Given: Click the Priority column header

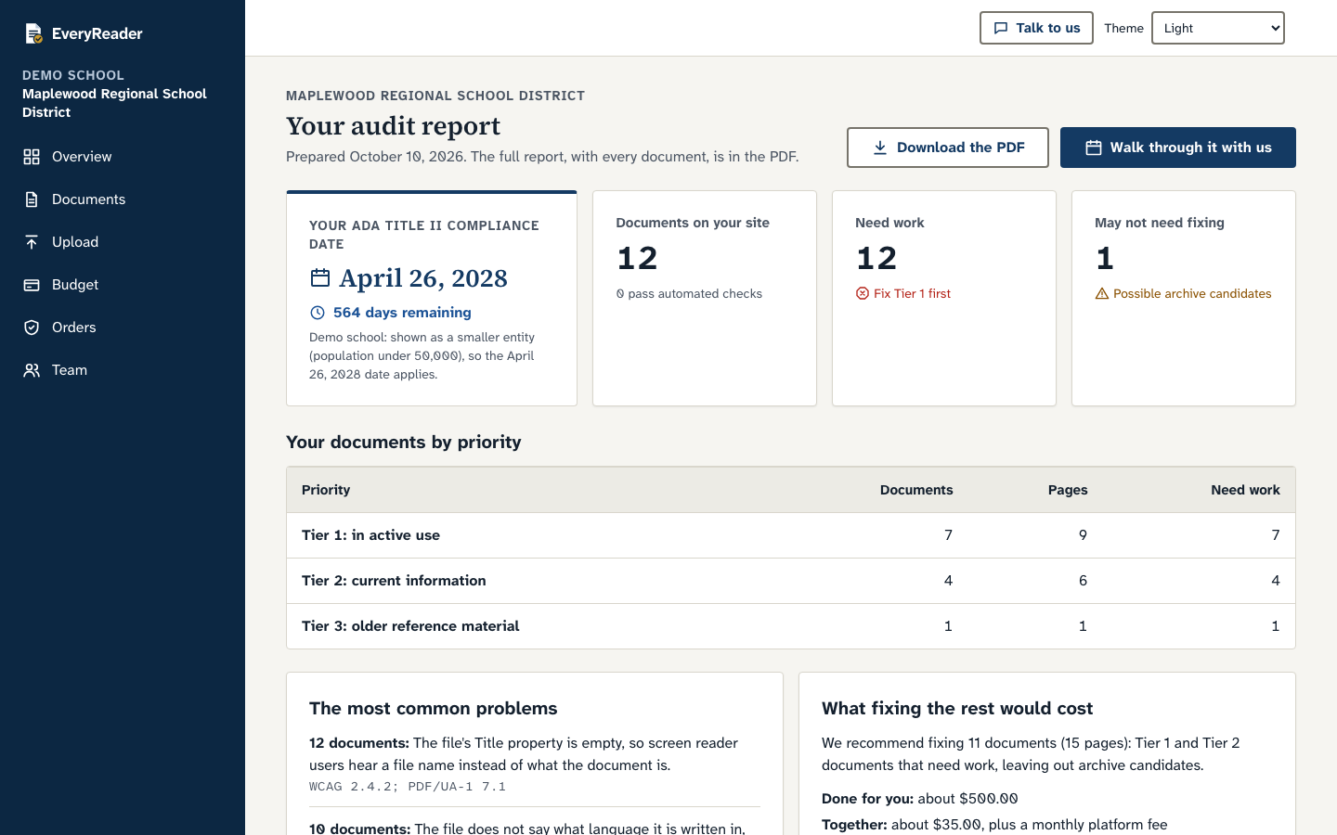Looking at the screenshot, I should click(326, 490).
